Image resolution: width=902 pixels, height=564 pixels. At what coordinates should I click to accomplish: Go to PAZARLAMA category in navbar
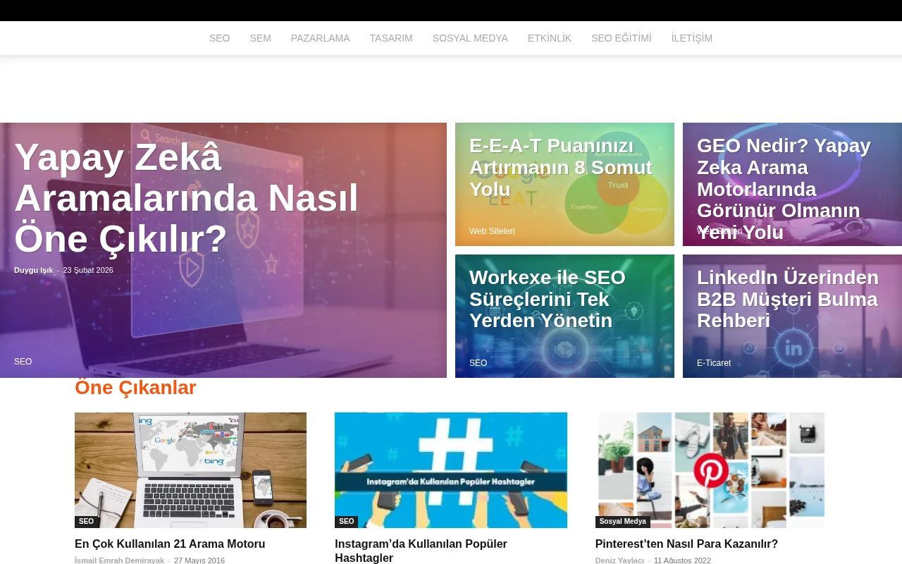tap(320, 38)
